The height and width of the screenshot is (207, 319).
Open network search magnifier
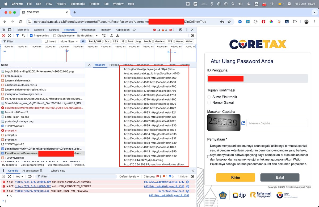tap(24, 36)
